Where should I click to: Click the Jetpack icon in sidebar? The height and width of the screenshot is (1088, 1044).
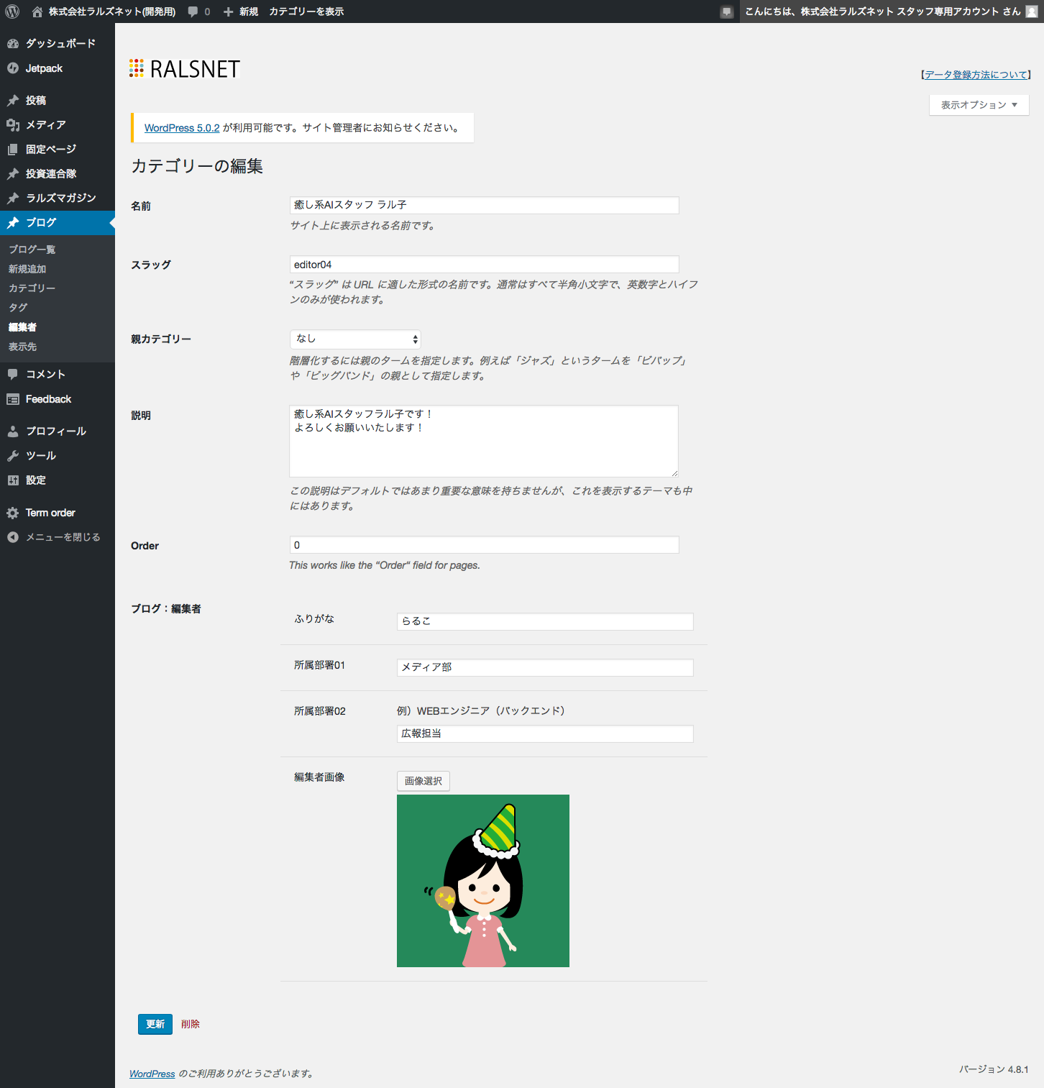[x=13, y=68]
